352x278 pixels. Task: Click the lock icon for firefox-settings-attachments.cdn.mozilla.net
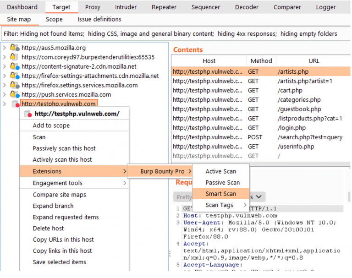(x=15, y=76)
